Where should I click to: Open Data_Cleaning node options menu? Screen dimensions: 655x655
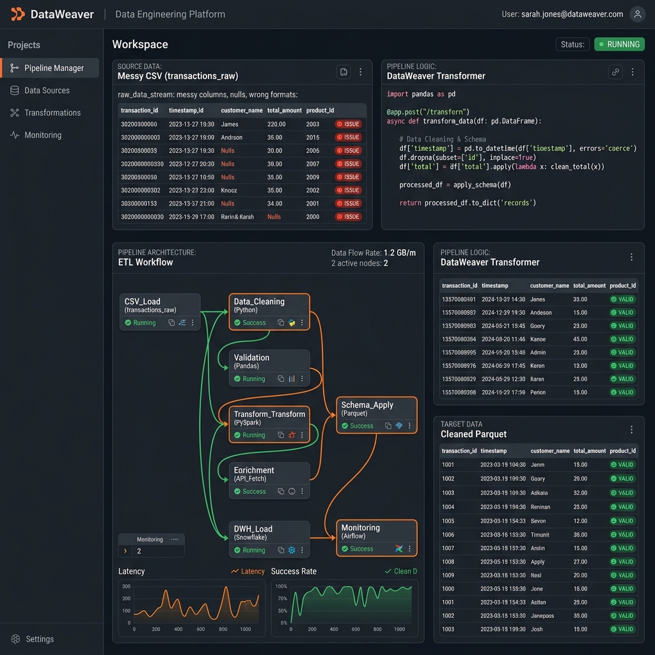coord(302,322)
